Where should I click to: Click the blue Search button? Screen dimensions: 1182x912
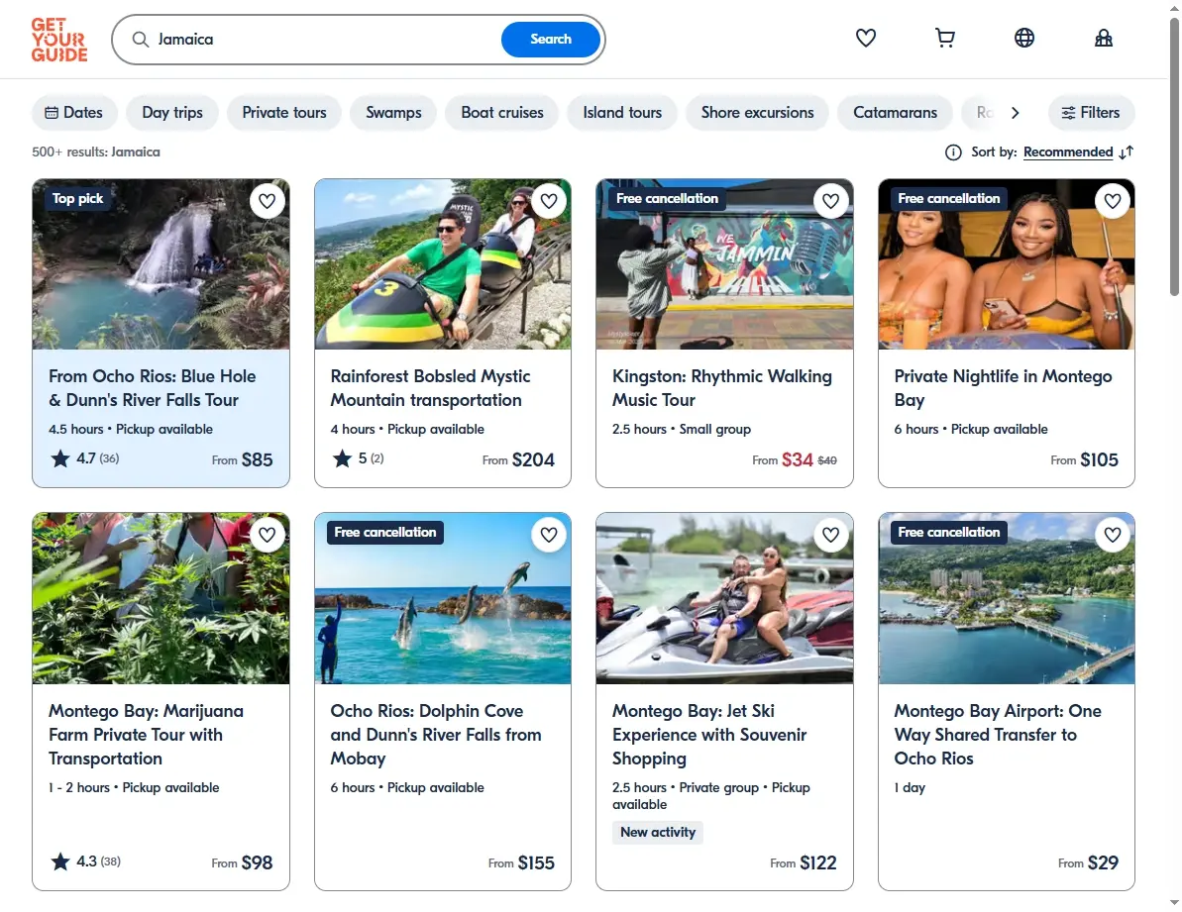click(x=550, y=40)
